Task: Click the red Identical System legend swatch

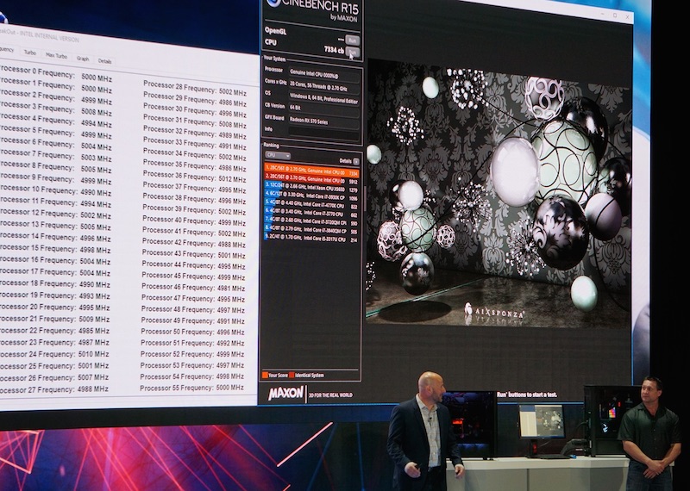Action: tap(292, 375)
